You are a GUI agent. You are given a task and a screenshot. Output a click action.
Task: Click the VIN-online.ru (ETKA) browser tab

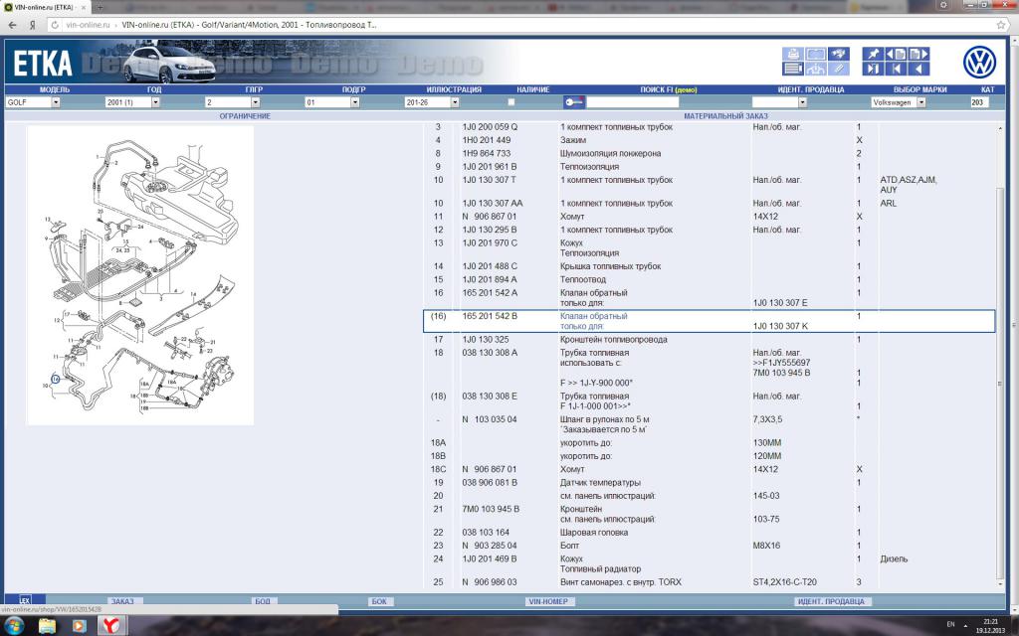pyautogui.click(x=46, y=7)
